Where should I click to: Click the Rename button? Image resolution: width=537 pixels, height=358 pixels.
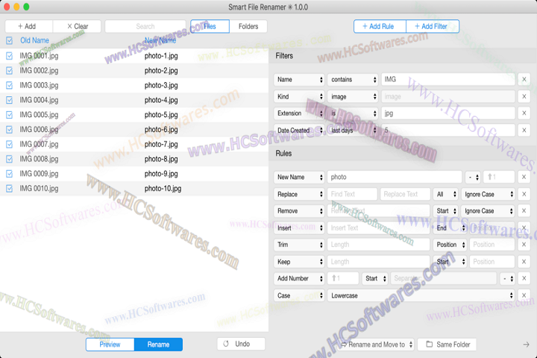158,345
